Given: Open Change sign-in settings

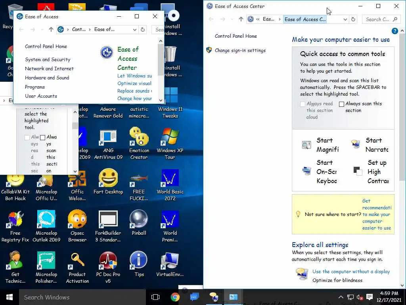Looking at the screenshot, I should tap(240, 50).
